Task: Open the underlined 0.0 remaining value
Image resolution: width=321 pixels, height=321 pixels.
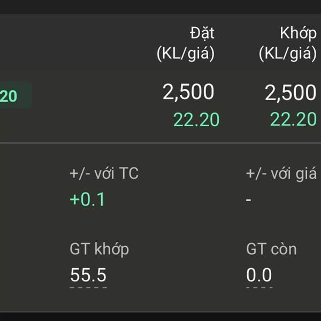Action: 259,276
